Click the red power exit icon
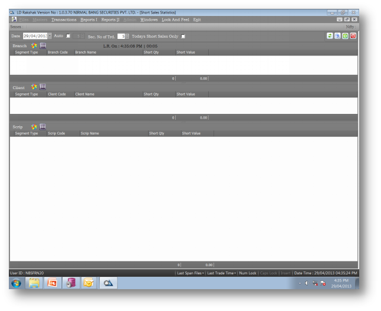Screen dimensions: 381x311 [353, 36]
